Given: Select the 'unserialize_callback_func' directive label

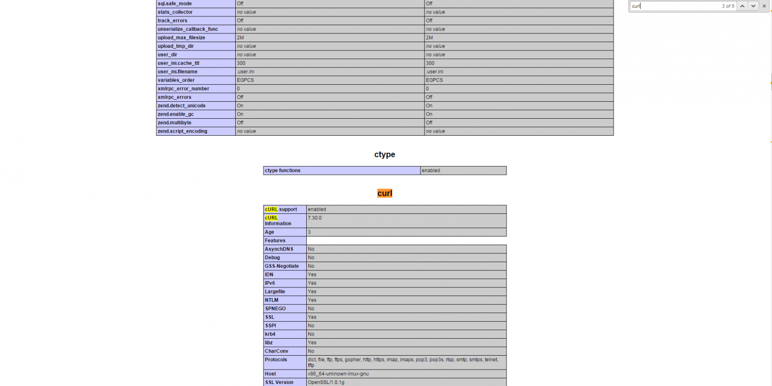Looking at the screenshot, I should pos(188,29).
